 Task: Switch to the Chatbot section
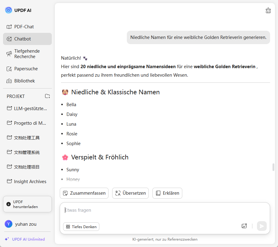tap(23, 39)
